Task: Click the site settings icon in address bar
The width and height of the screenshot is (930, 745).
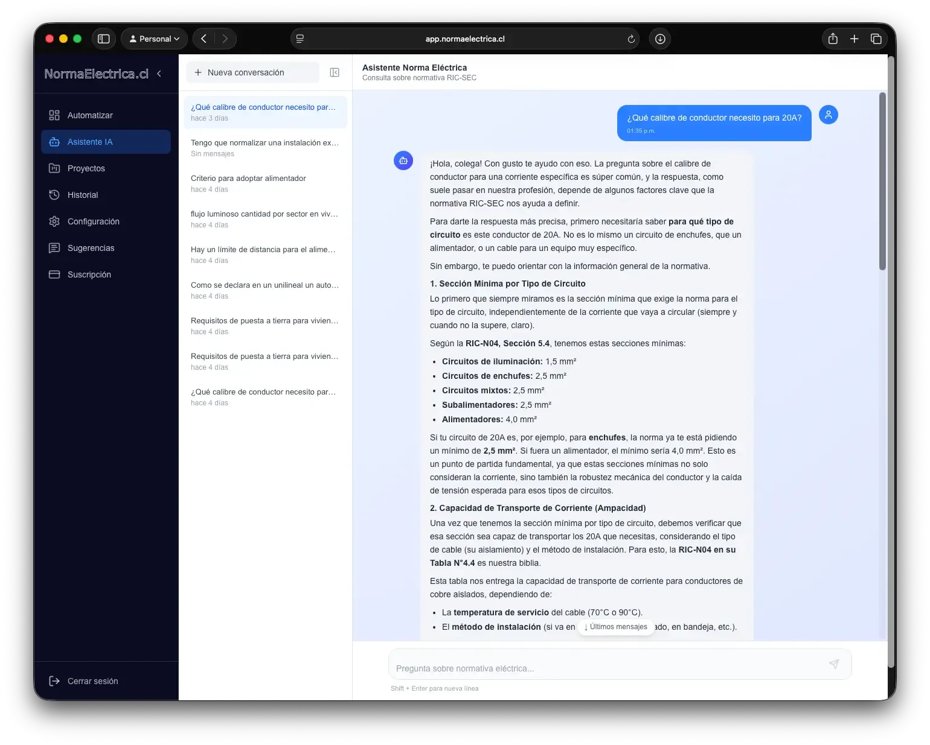Action: [x=300, y=39]
